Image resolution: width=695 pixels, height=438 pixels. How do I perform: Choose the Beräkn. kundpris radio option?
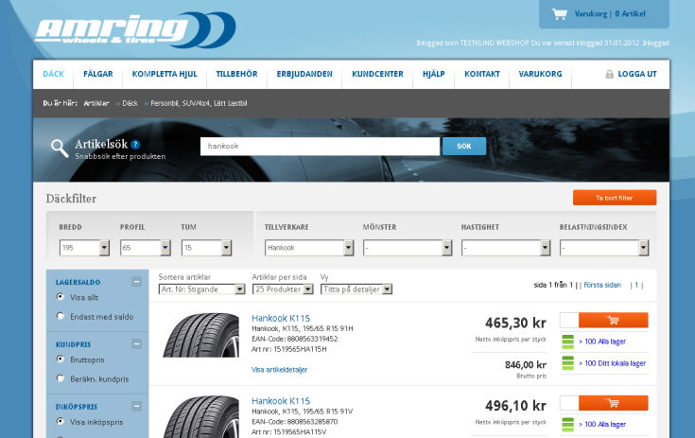coord(61,378)
